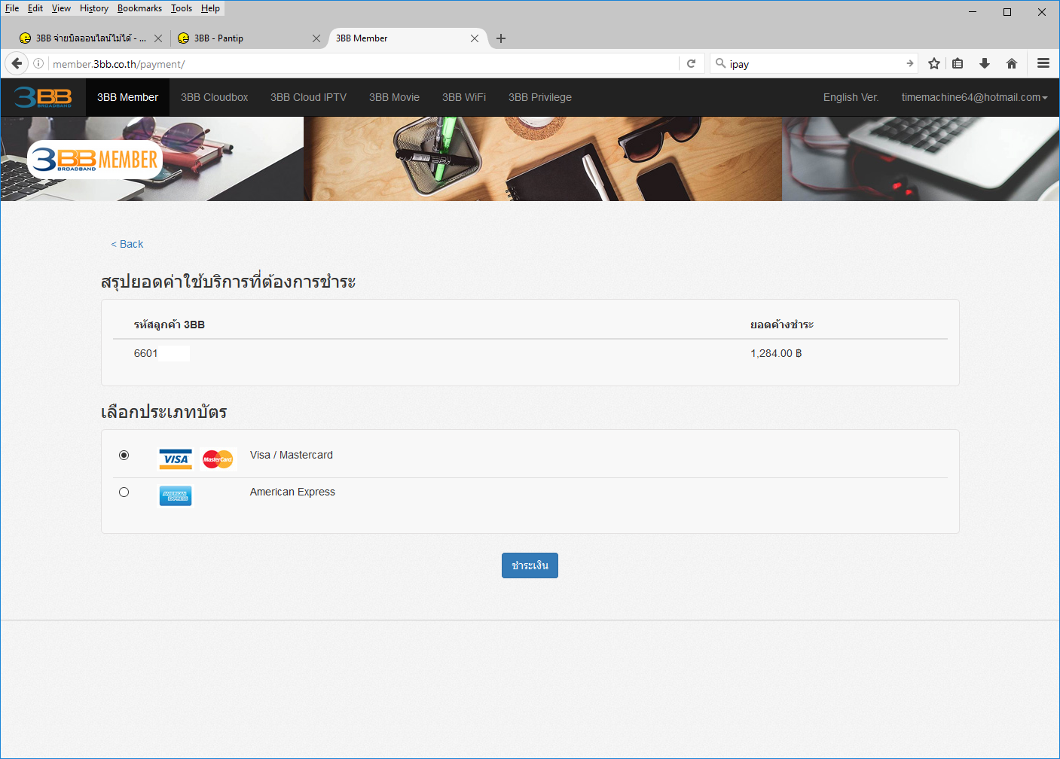1060x759 pixels.
Task: Select American Express radio button
Action: click(x=124, y=492)
